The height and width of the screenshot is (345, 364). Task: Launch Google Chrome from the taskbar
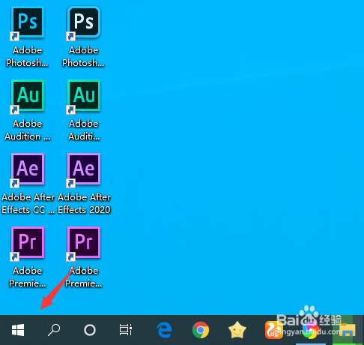click(x=201, y=330)
